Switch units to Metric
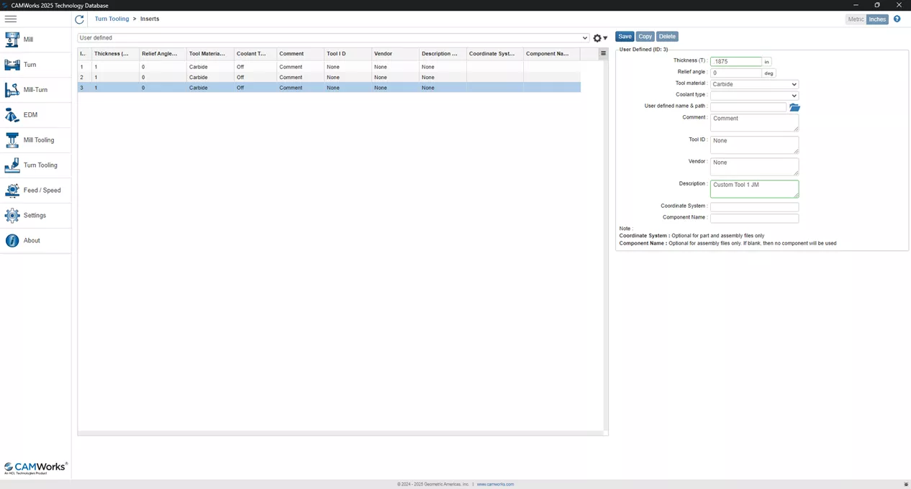 click(856, 19)
